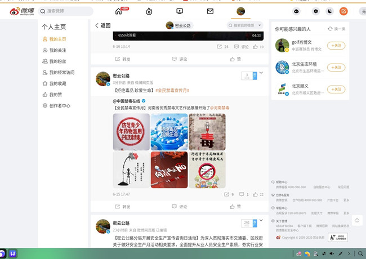Open the #全民禁毒宣传月# hashtag link
This screenshot has width=366, height=259.
pyautogui.click(x=172, y=90)
